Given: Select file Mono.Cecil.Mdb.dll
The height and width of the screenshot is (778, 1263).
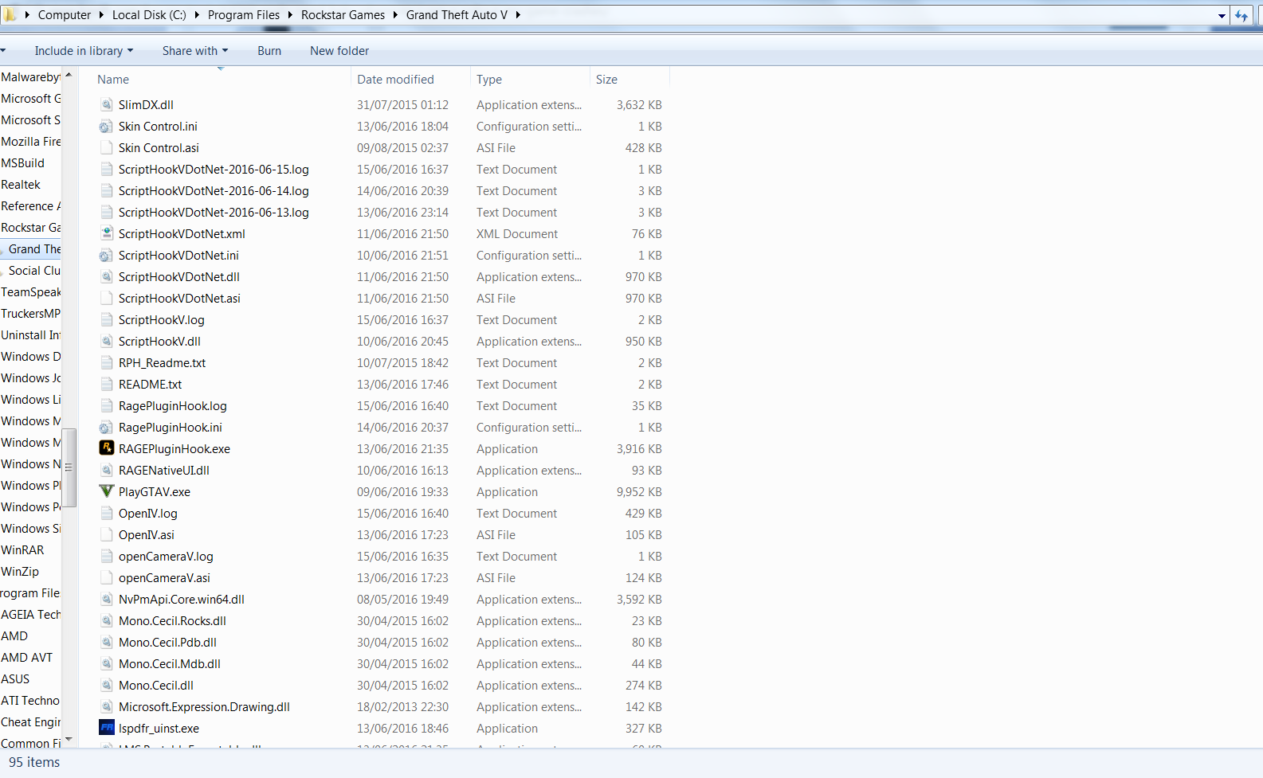Looking at the screenshot, I should 170,663.
